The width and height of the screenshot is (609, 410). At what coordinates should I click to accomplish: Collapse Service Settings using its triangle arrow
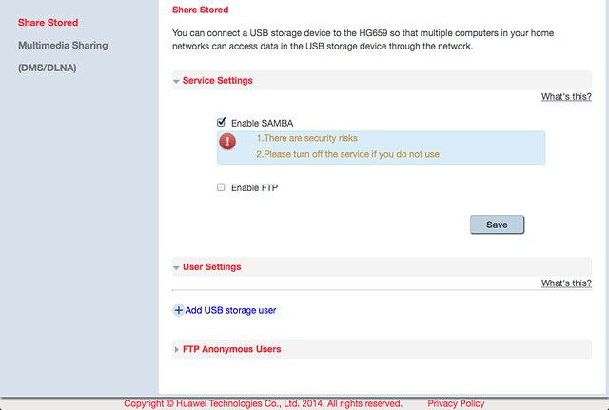click(x=176, y=81)
